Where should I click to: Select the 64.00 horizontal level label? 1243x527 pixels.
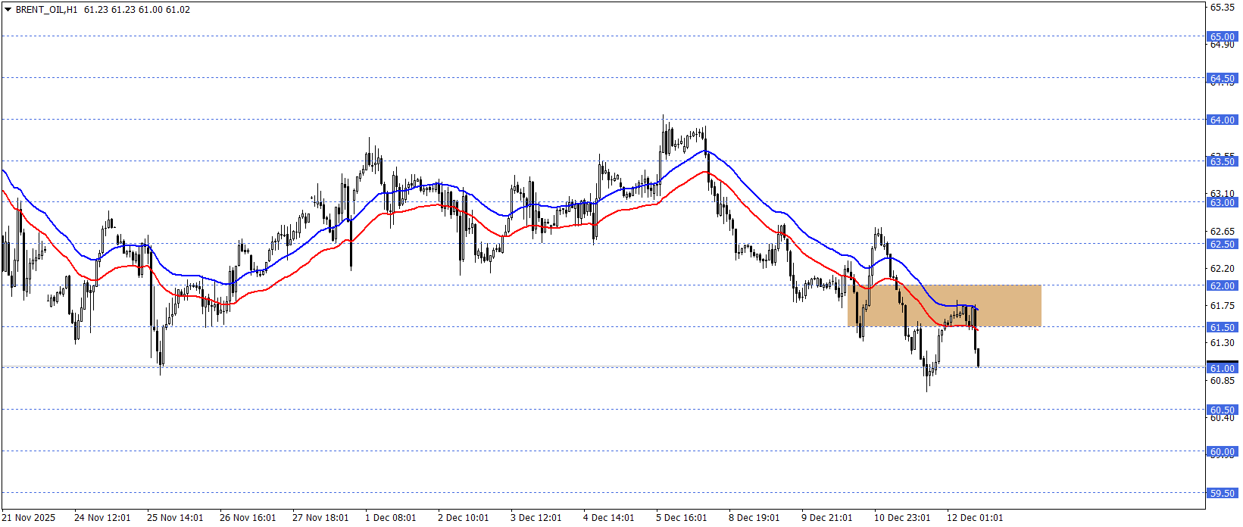click(x=1222, y=120)
